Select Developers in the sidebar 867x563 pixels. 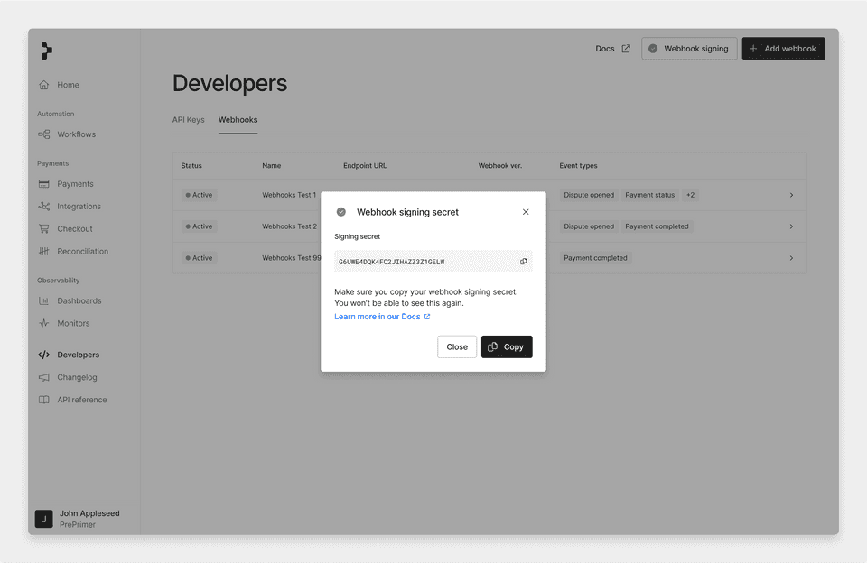coord(78,355)
